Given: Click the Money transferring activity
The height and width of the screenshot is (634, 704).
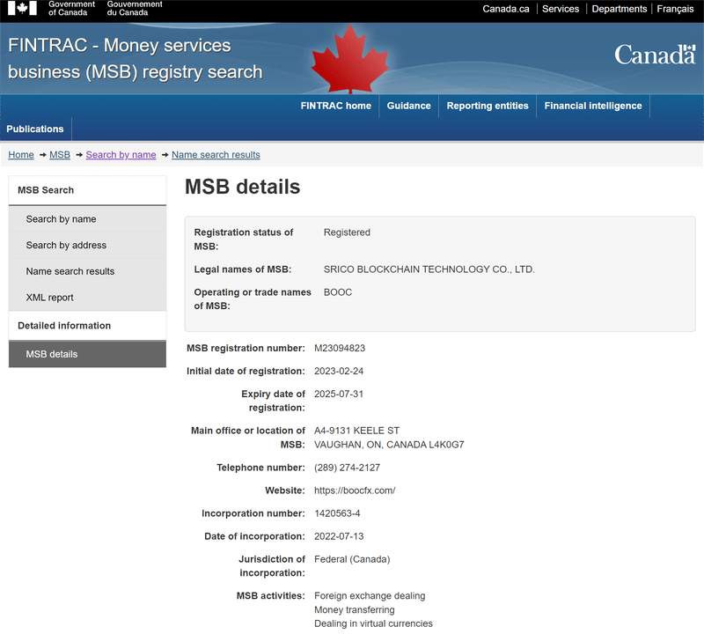Looking at the screenshot, I should (355, 609).
